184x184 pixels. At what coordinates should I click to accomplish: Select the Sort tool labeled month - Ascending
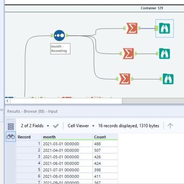[x=59, y=35]
